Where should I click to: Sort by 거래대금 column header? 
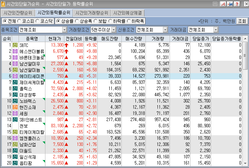coord(180,39)
